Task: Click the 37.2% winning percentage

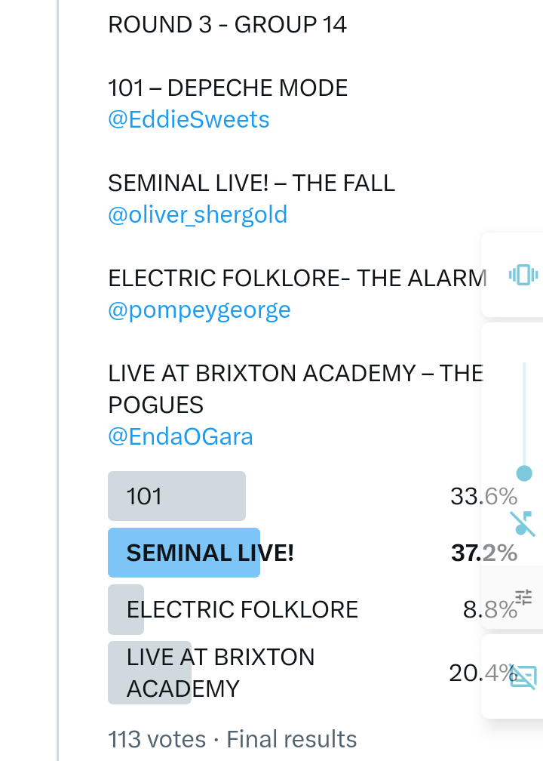Action: 483,553
